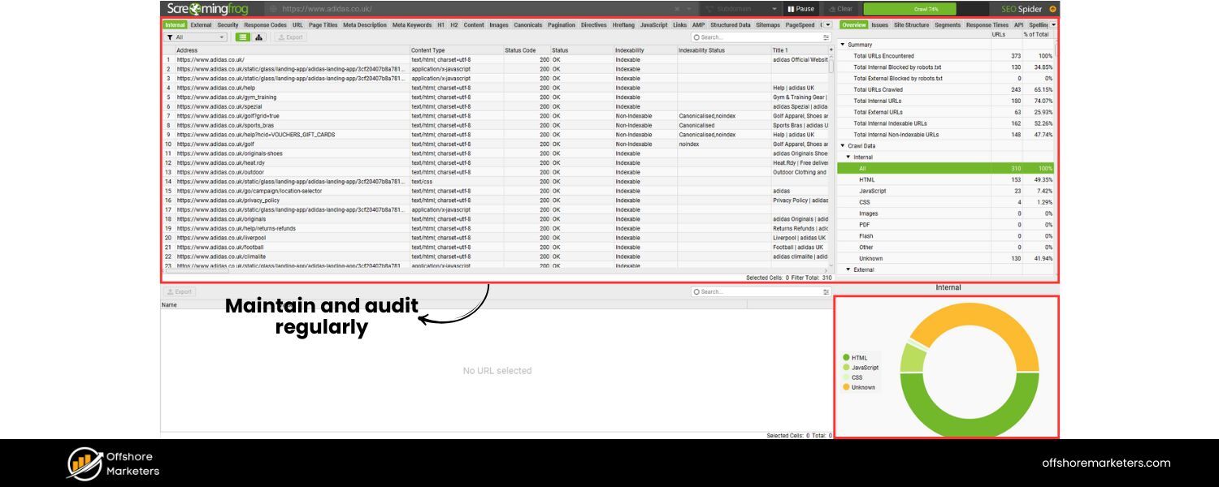Screen dimensions: 1219x487
Task: Collapse the Crawl Data tree
Action: tap(843, 145)
